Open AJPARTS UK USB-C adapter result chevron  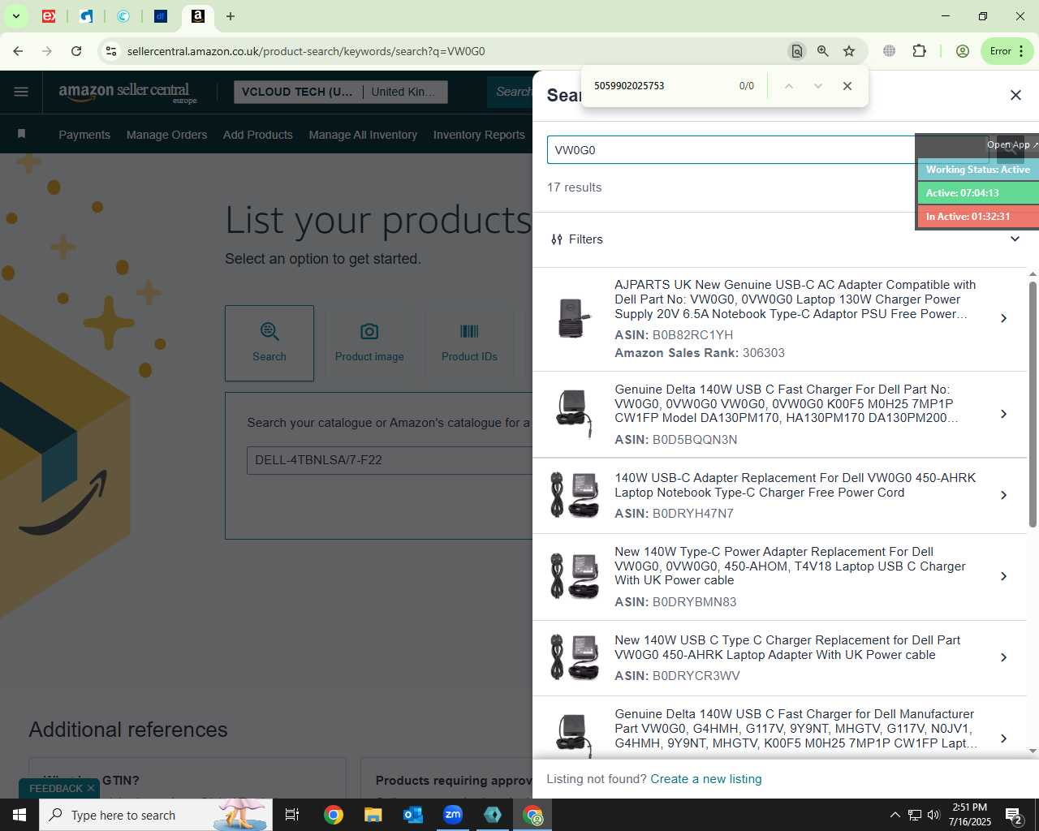click(x=1004, y=318)
